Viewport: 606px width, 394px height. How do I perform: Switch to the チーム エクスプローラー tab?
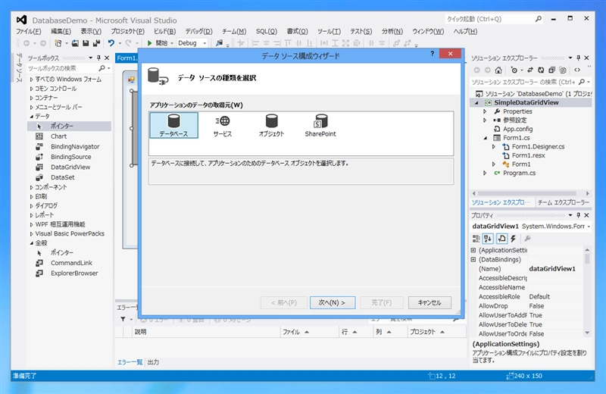point(563,202)
